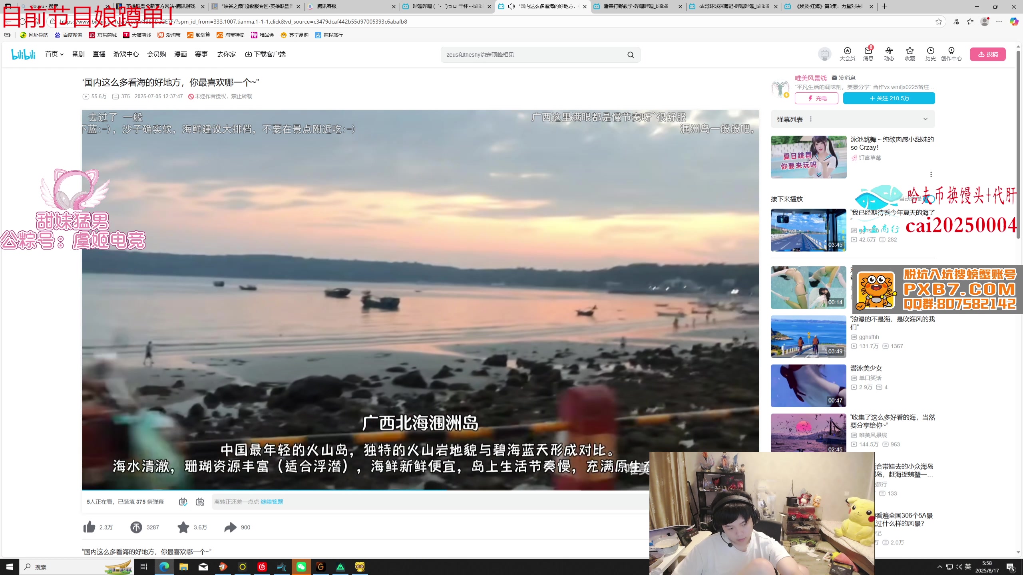
Task: Click the pink 投稿 upload button
Action: click(x=988, y=54)
